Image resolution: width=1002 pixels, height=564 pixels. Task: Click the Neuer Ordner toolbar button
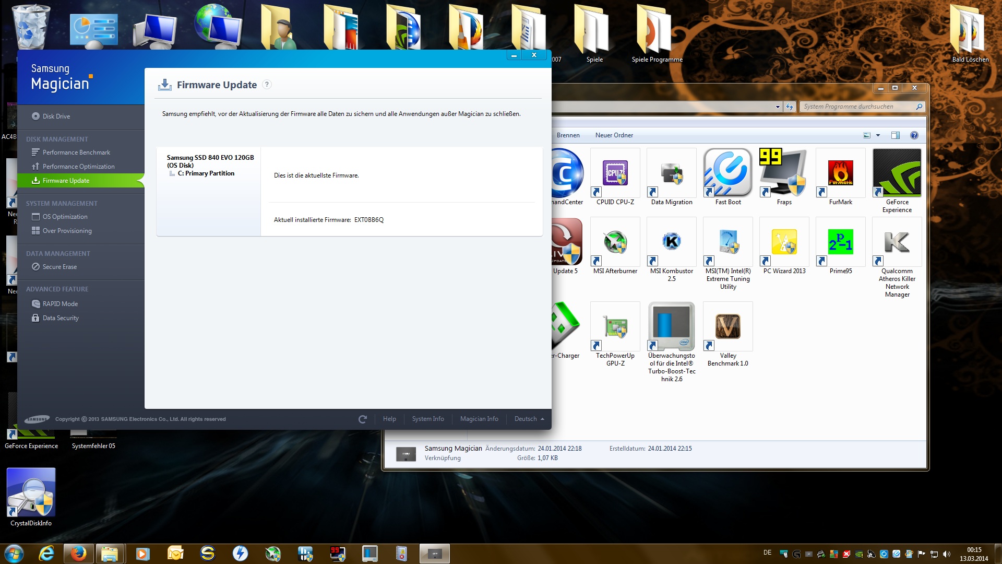click(614, 135)
